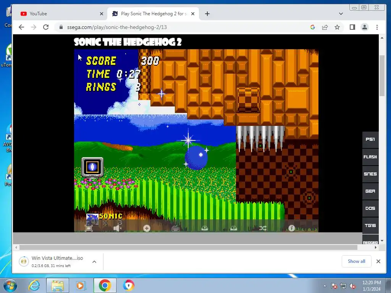Click the Google icon in address bar

(x=313, y=27)
